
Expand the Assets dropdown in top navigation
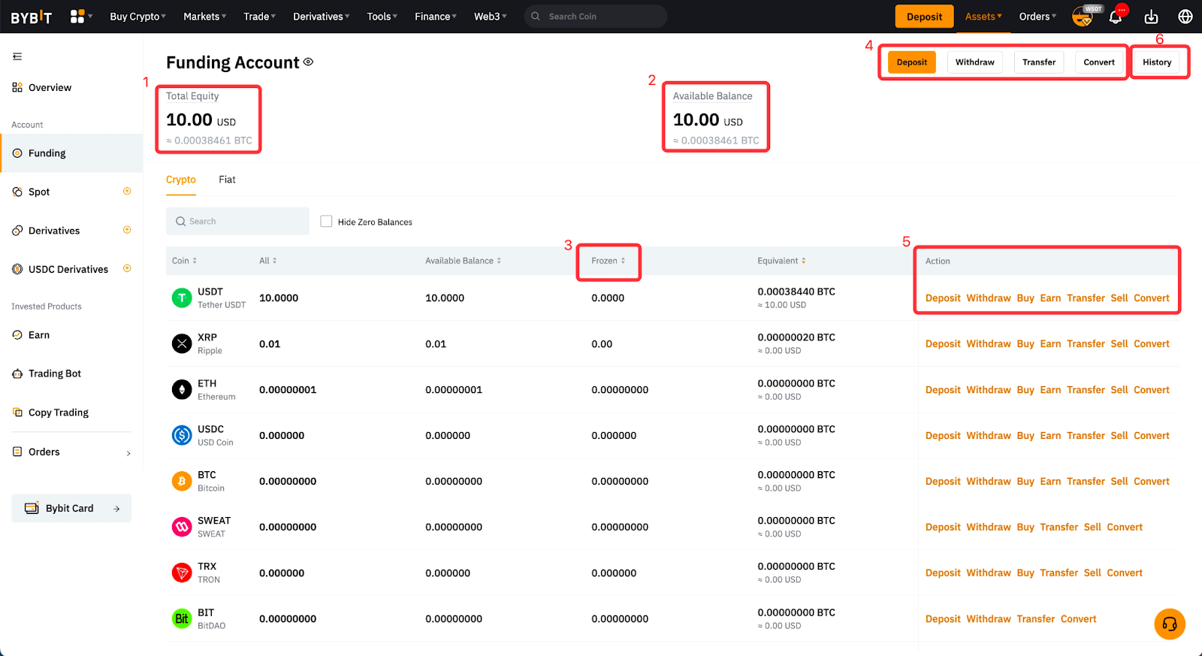[x=983, y=17]
